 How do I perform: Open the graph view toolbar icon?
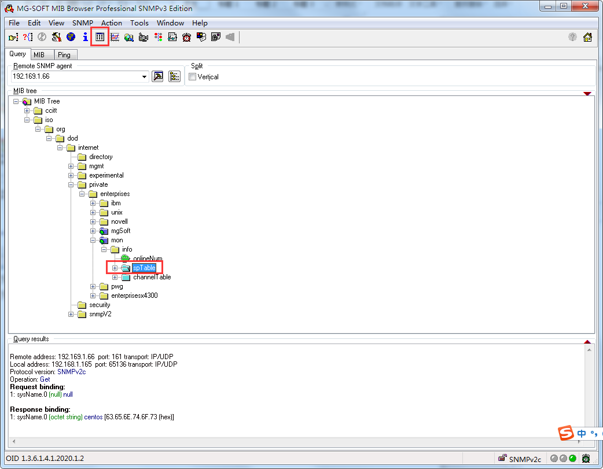(x=114, y=36)
